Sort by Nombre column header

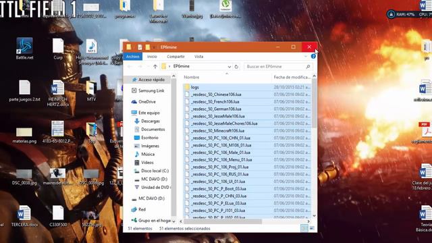[192, 78]
